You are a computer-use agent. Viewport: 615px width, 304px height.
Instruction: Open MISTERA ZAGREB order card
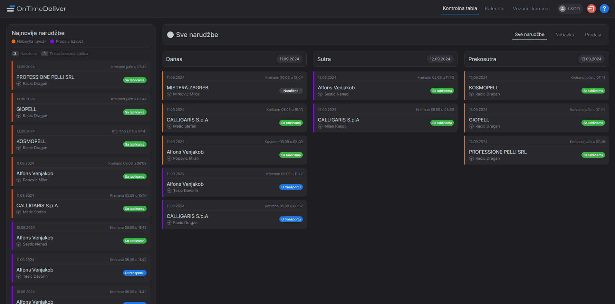click(x=234, y=86)
